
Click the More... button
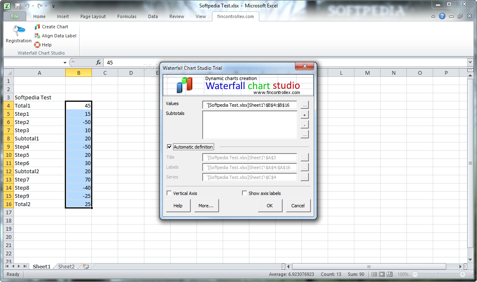tap(206, 206)
